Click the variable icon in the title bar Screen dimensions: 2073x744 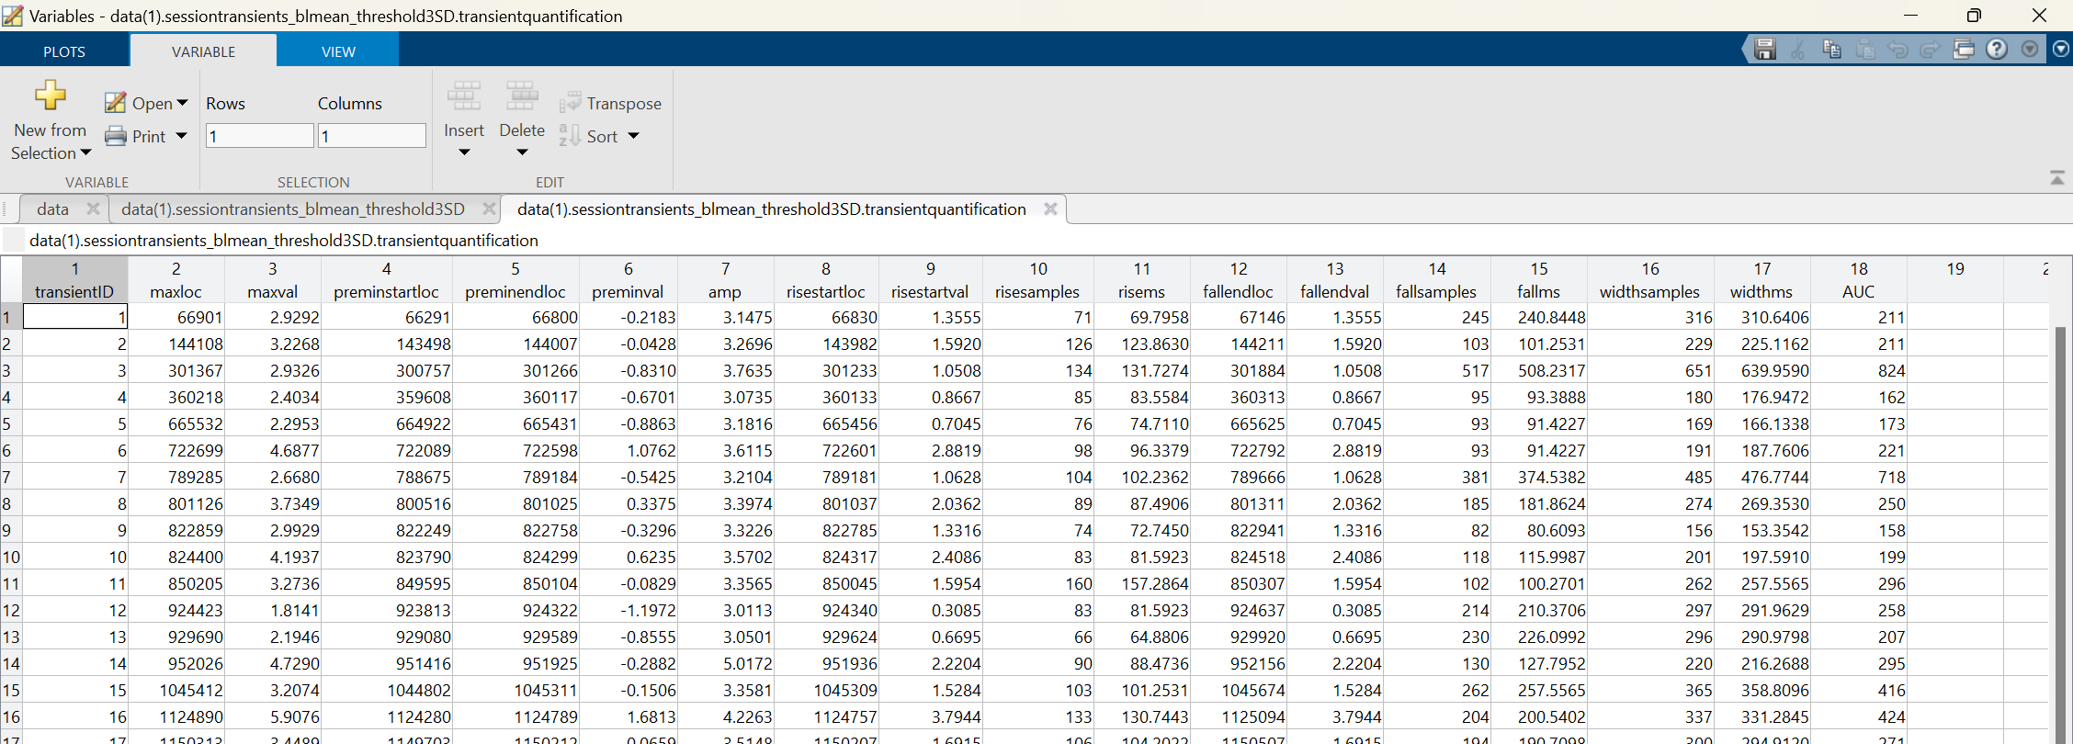click(x=13, y=16)
